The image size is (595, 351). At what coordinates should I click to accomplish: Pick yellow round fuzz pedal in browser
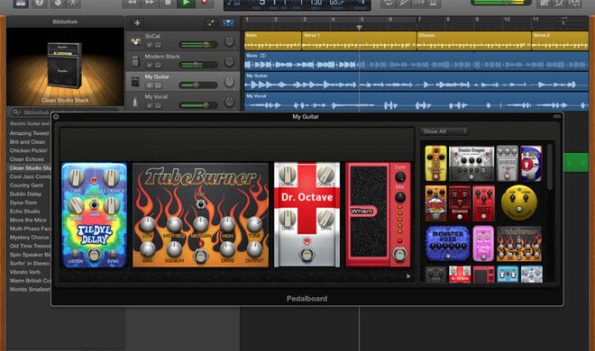coord(518,203)
